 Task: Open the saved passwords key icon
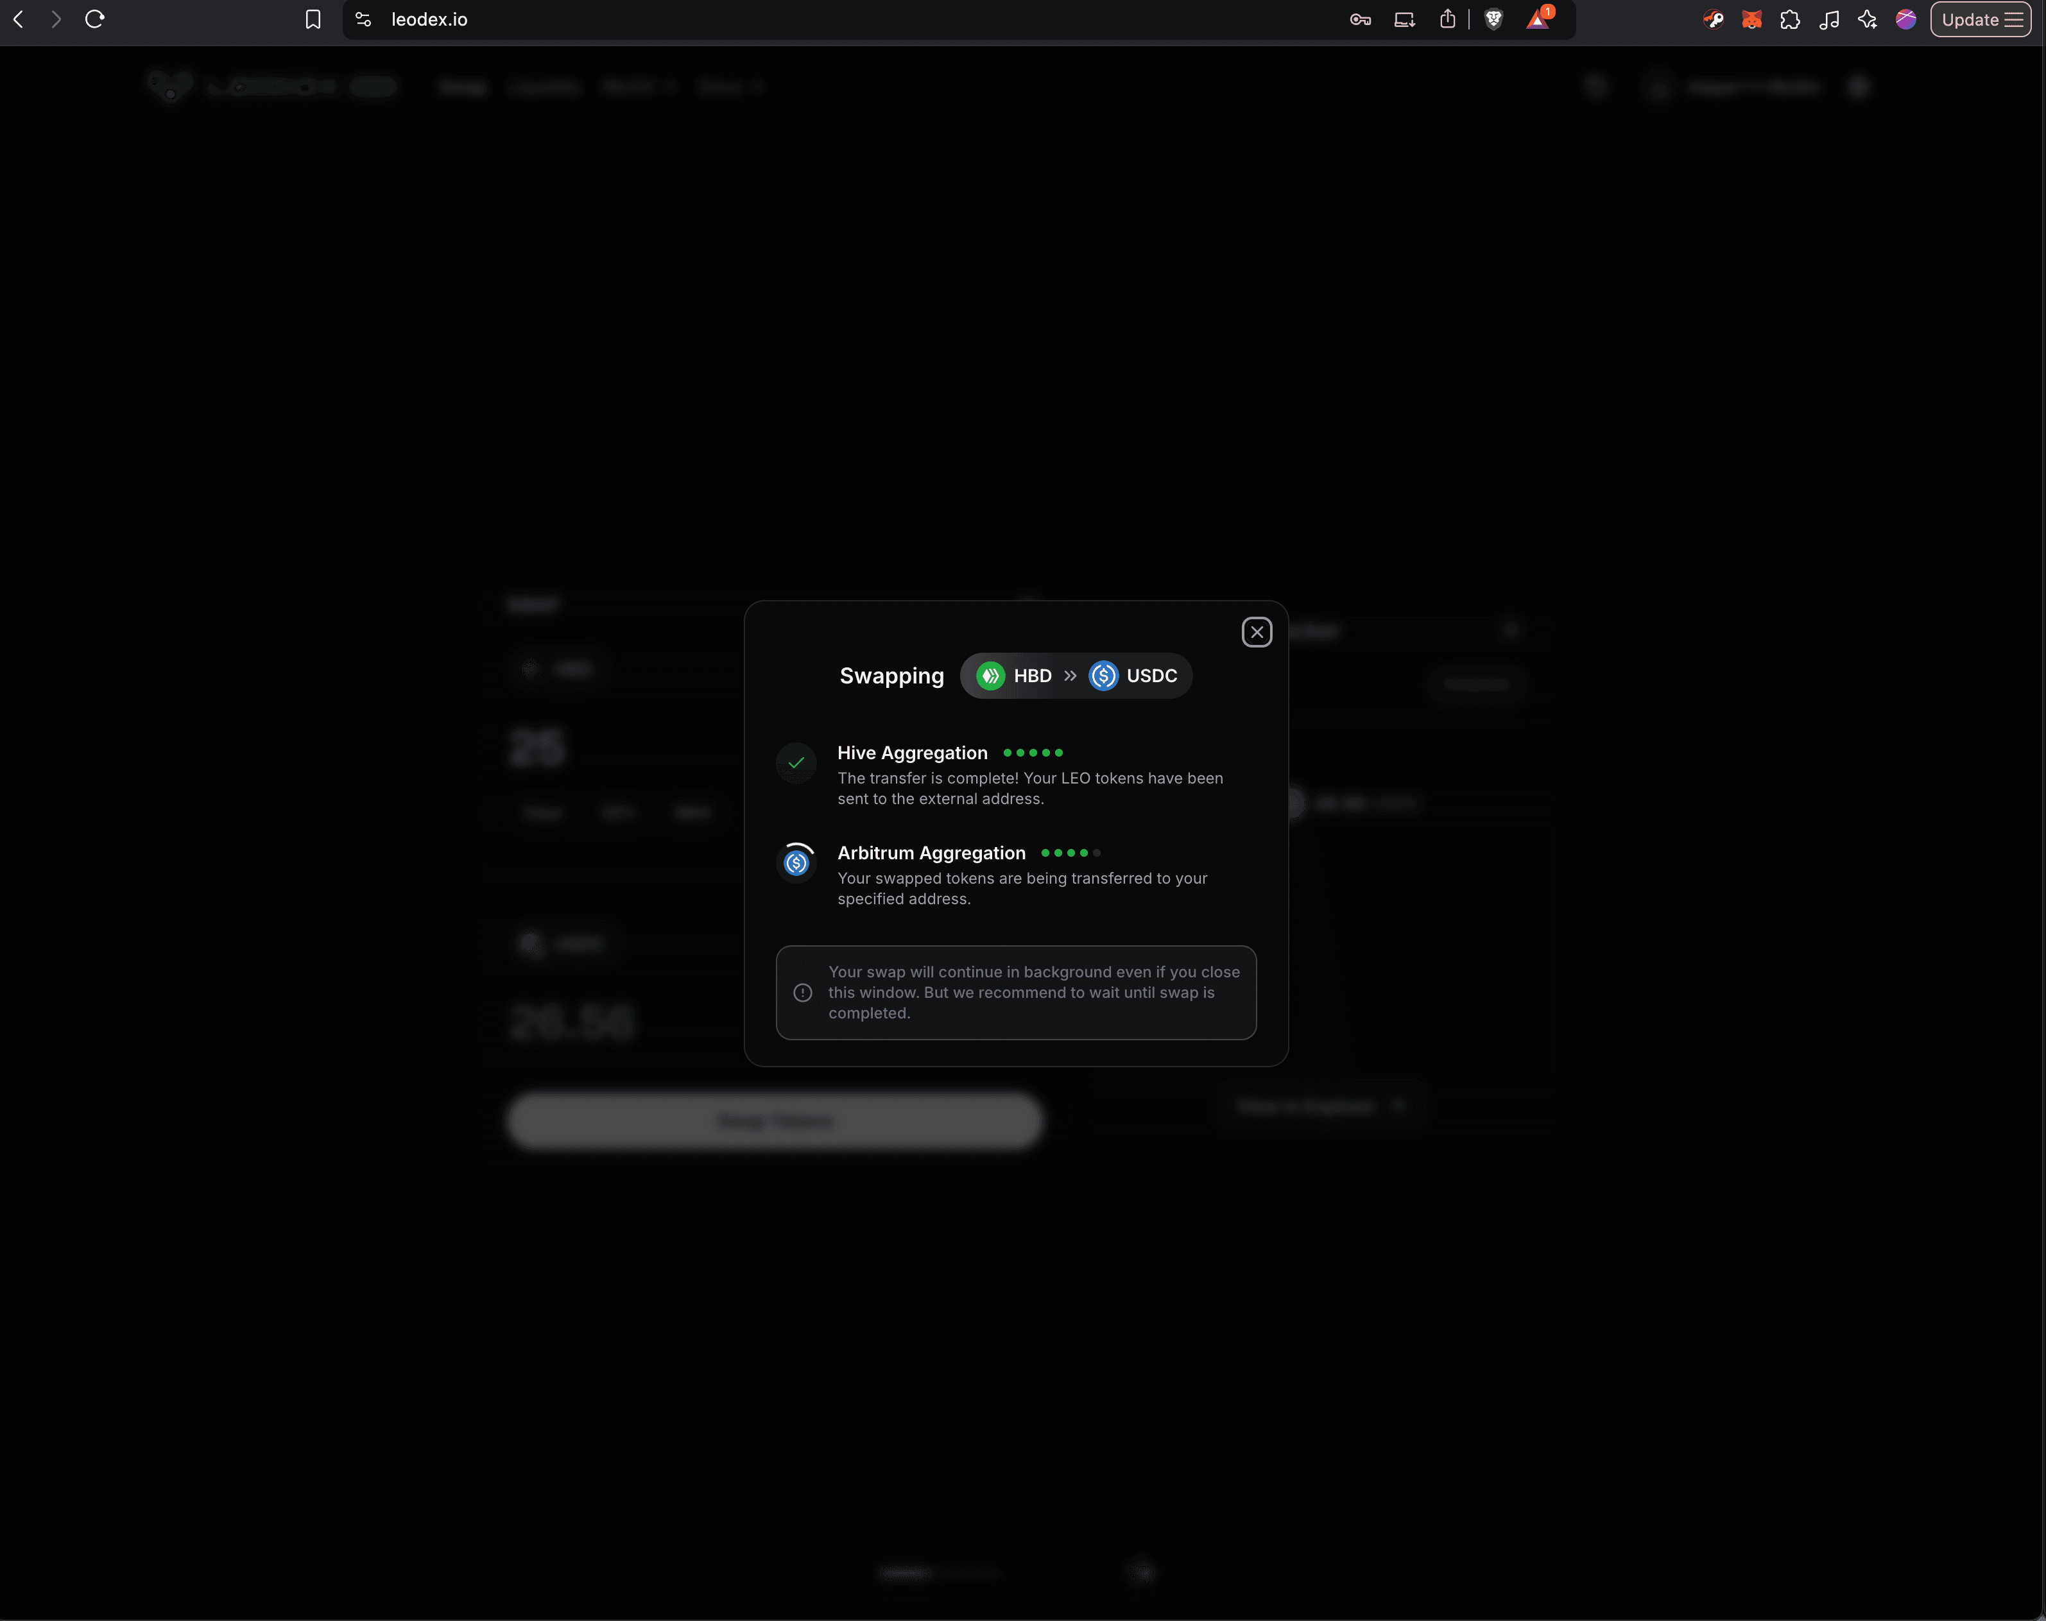pos(1360,19)
